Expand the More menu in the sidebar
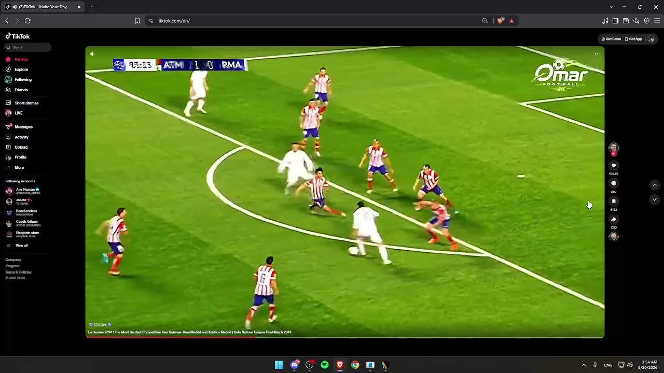Image resolution: width=664 pixels, height=373 pixels. click(x=15, y=167)
